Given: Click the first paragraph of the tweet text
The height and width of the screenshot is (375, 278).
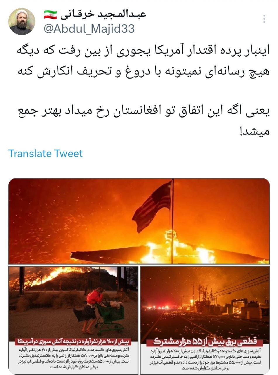Looking at the screenshot, I should pyautogui.click(x=139, y=60).
